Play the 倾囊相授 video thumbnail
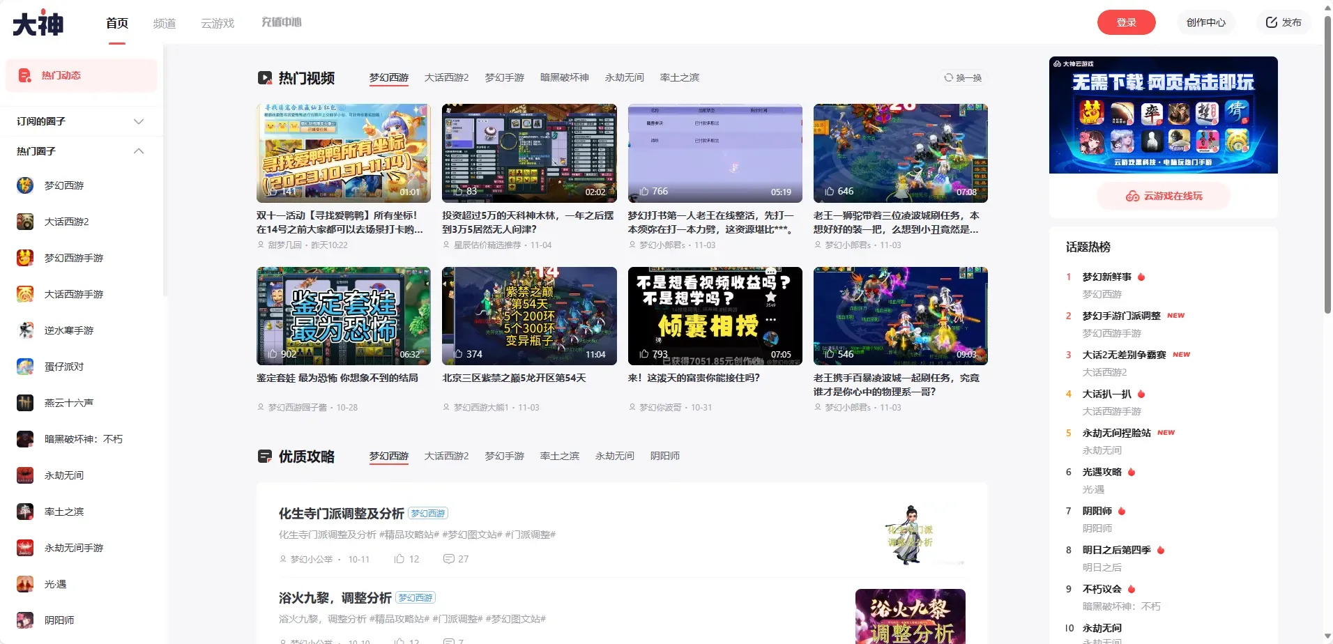The height and width of the screenshot is (644, 1333). click(x=715, y=316)
